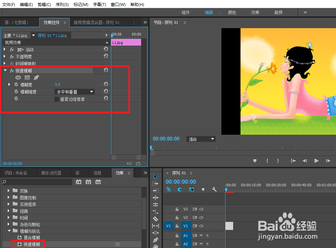
Task: Enable the 重复边缘像素 checkbox
Action: pos(57,99)
